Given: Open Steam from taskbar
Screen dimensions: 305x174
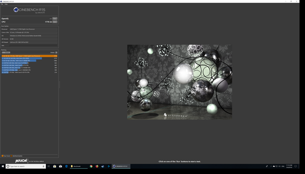Looking at the screenshot, I should [x=103, y=166].
